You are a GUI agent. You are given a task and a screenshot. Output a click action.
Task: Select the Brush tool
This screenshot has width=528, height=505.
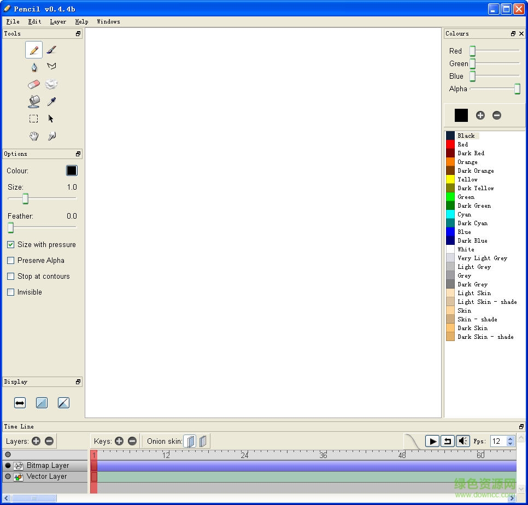51,49
